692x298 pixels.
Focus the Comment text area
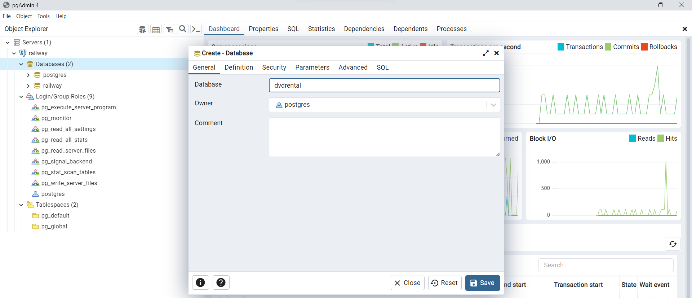point(384,137)
